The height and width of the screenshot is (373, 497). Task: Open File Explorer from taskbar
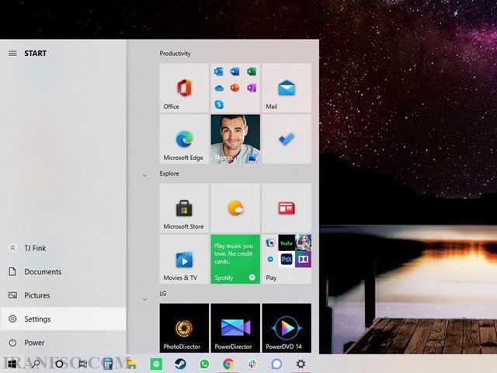coord(131,364)
